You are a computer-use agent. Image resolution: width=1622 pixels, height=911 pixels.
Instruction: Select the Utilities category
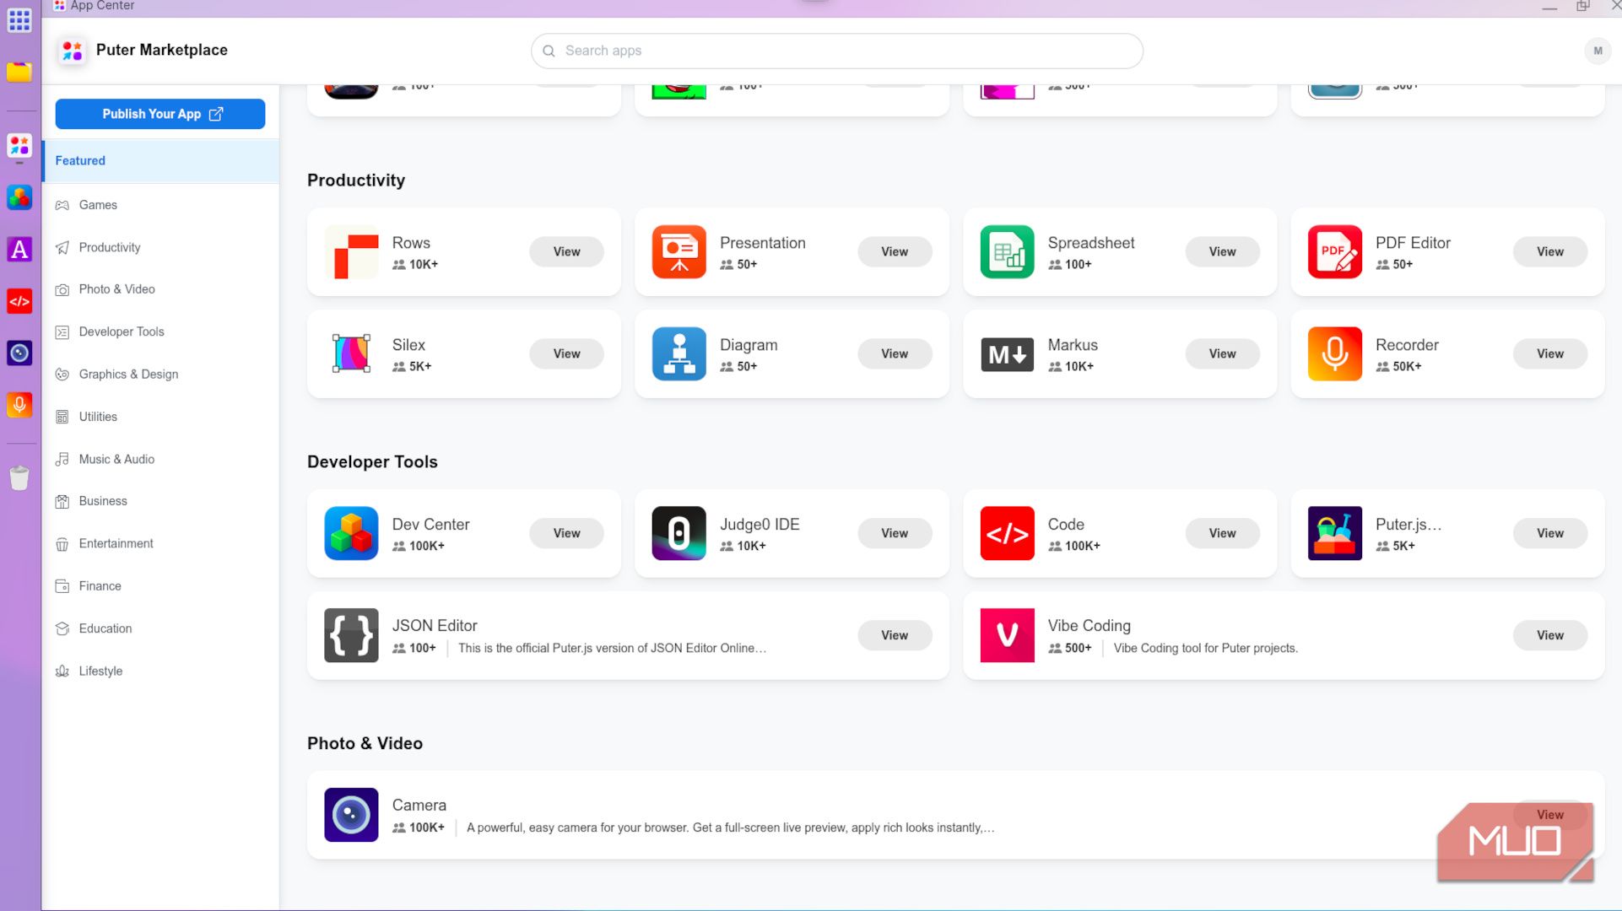[x=160, y=417]
